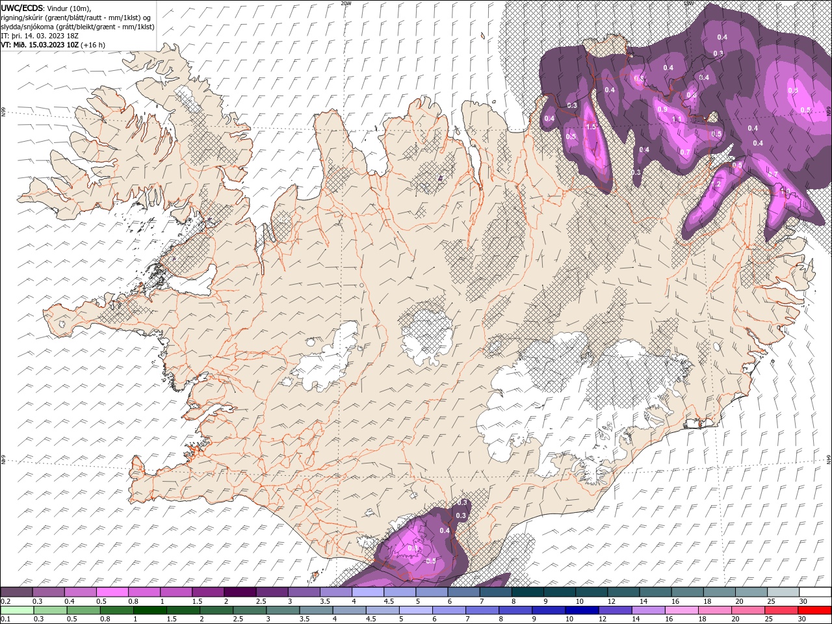Select the light pink 16 swatch in rain scale
832x624 pixels.
[x=681, y=610]
